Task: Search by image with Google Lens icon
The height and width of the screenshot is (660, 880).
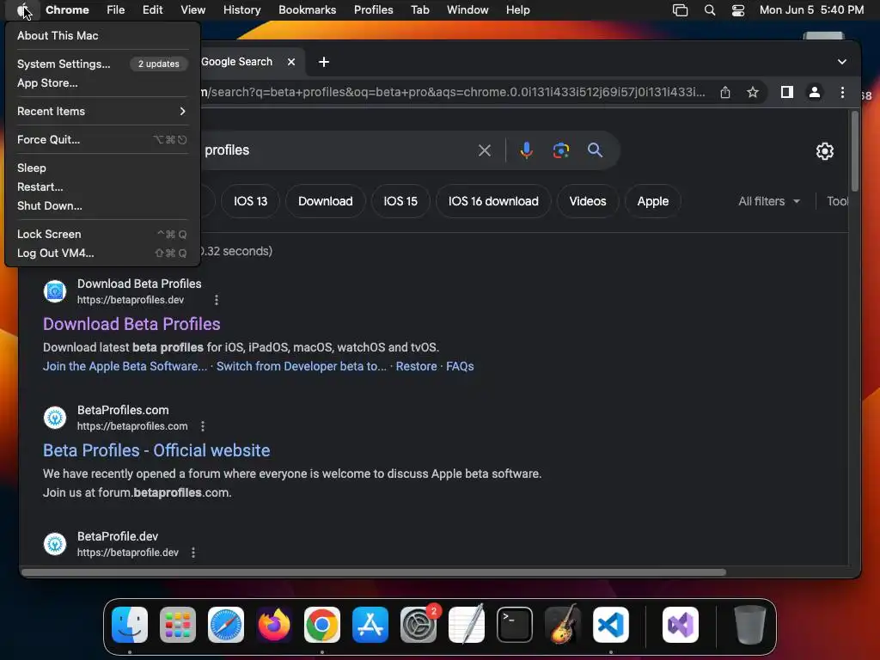Action: pyautogui.click(x=560, y=150)
